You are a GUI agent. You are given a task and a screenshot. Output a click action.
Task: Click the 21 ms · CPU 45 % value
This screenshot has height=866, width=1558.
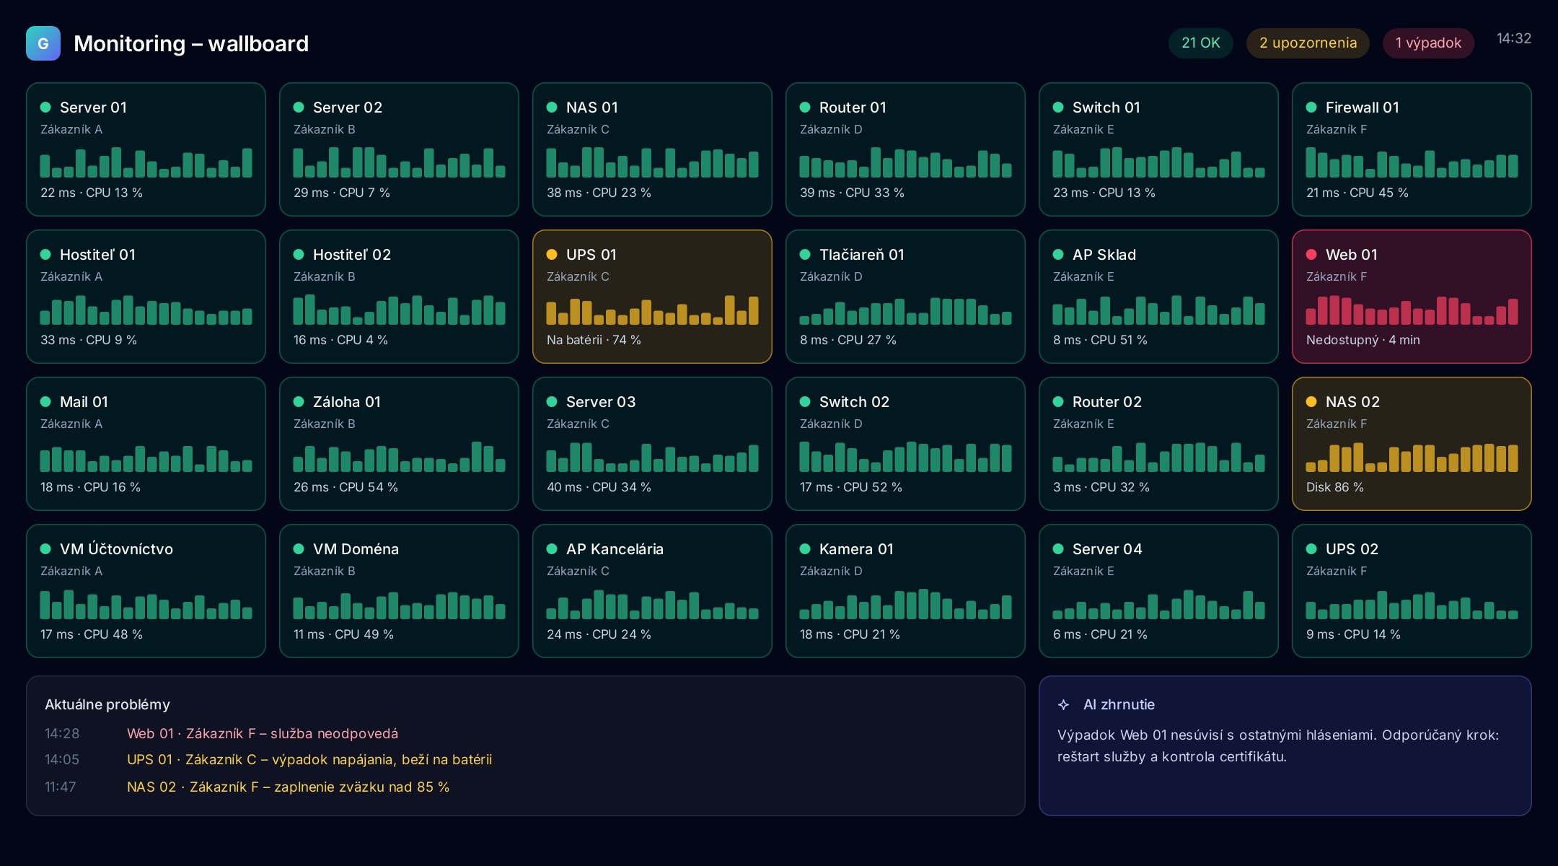(1357, 193)
